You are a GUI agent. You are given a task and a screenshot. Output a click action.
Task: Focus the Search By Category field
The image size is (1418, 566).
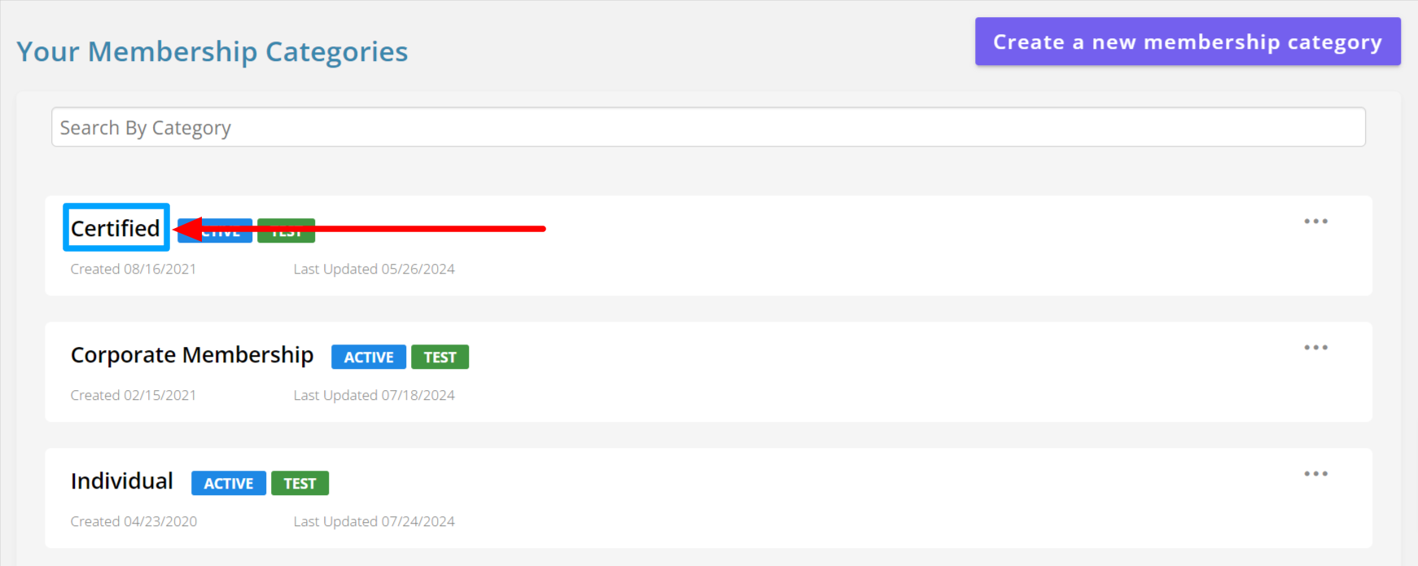coord(708,128)
